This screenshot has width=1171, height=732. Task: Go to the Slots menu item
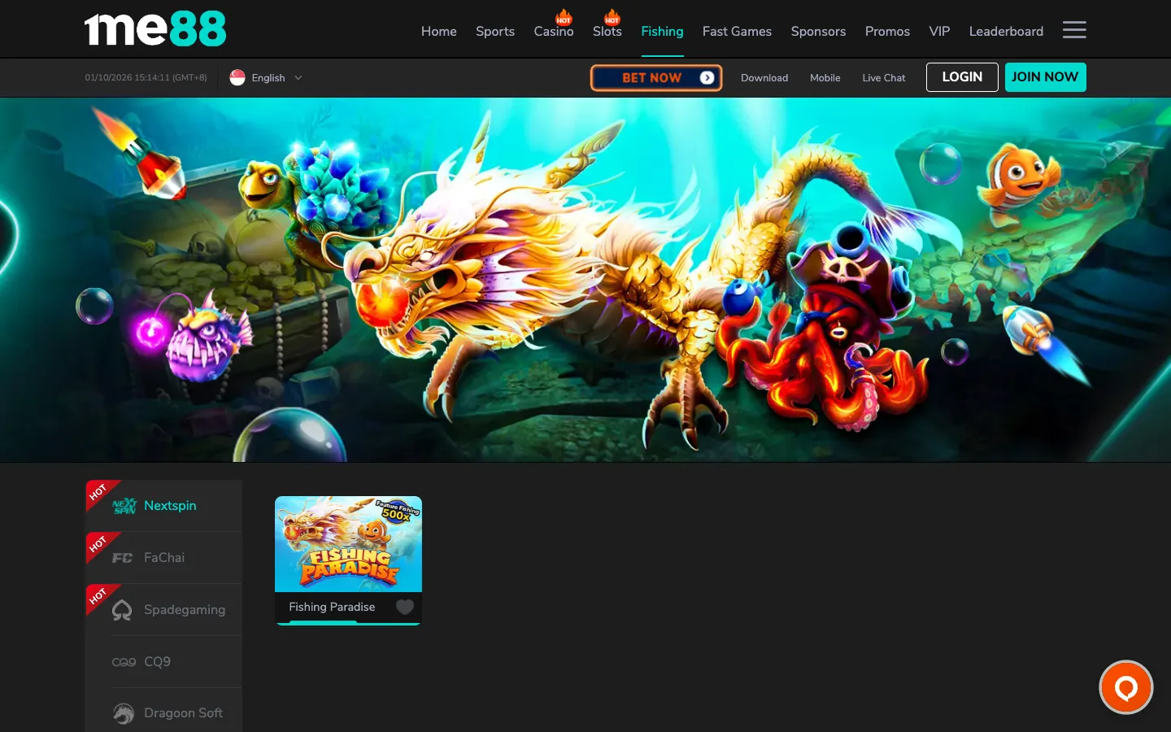[607, 31]
